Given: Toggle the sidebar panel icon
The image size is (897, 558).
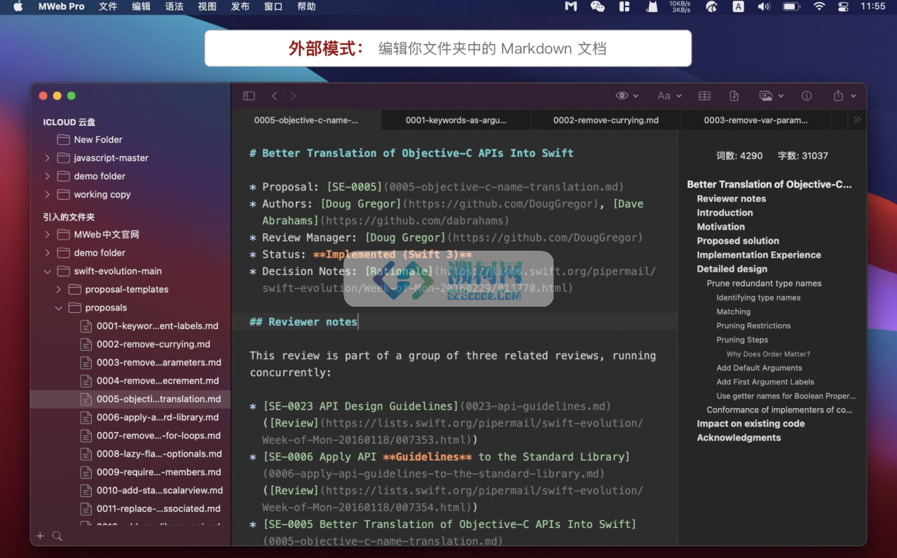Looking at the screenshot, I should click(249, 96).
